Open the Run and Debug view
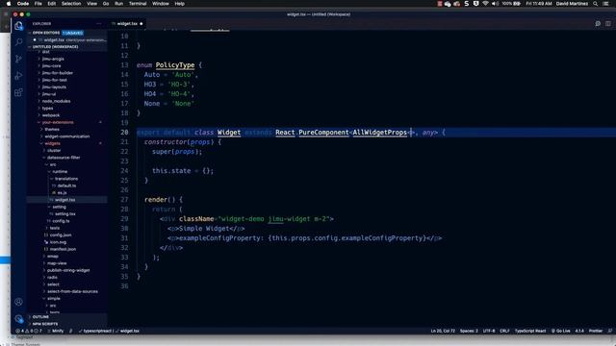Viewport: 616px width, 346px height. 18,76
